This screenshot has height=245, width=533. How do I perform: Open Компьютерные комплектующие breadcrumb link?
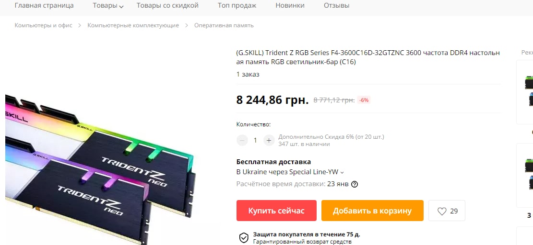tap(133, 25)
